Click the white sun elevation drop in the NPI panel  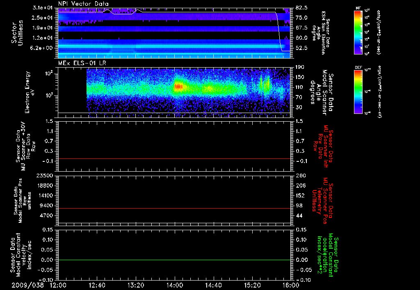(x=279, y=32)
